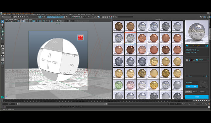Enable select by hierarchy mode

(x=38, y=17)
